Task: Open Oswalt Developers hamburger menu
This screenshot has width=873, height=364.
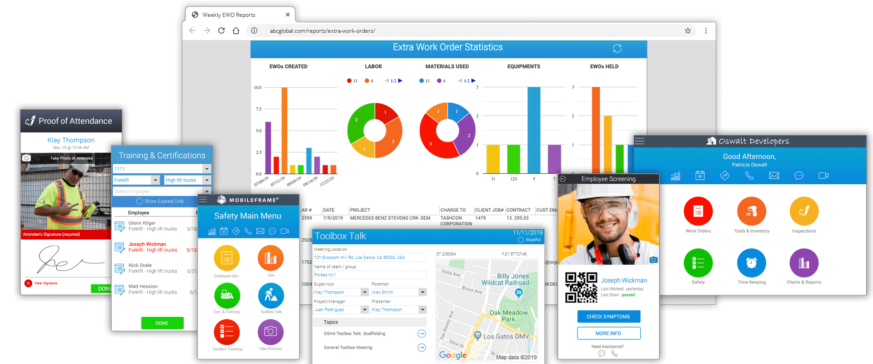Action: [639, 141]
